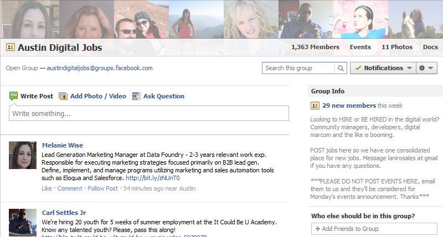Image resolution: width=443 pixels, height=237 pixels.
Task: Click the new members group icon
Action: pyautogui.click(x=315, y=106)
